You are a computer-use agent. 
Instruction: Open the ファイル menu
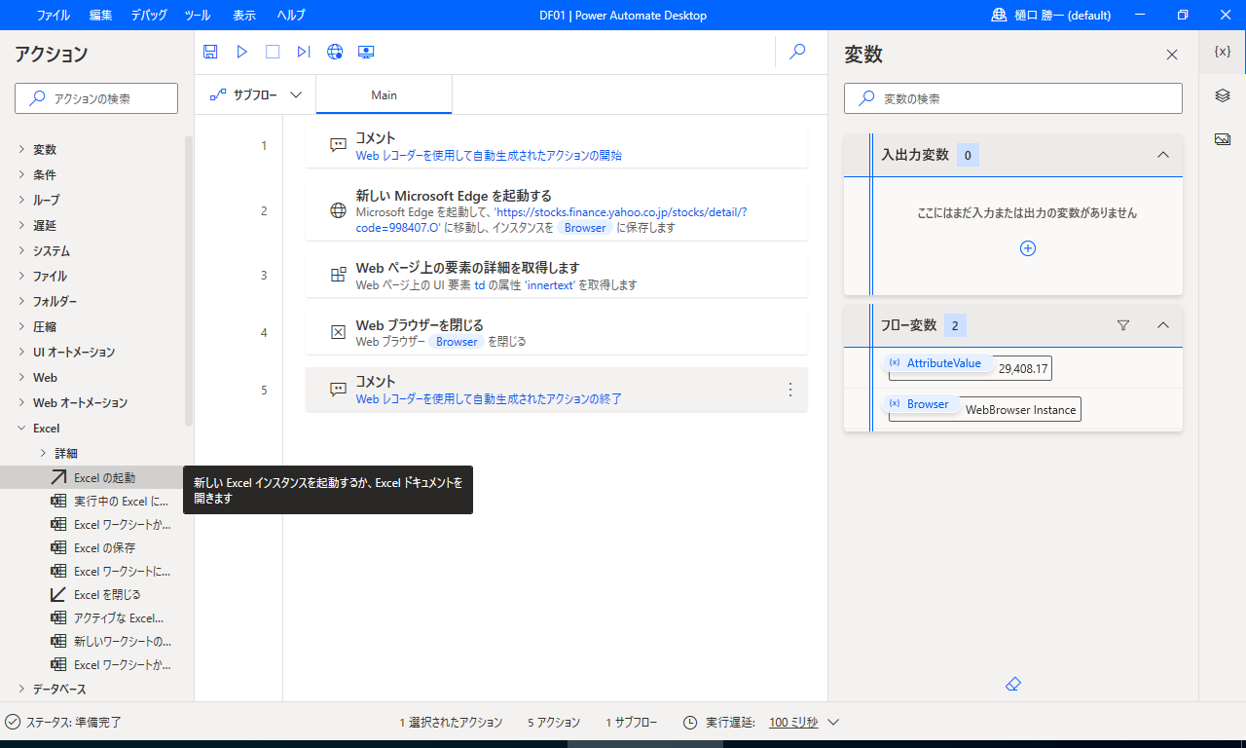[x=53, y=15]
